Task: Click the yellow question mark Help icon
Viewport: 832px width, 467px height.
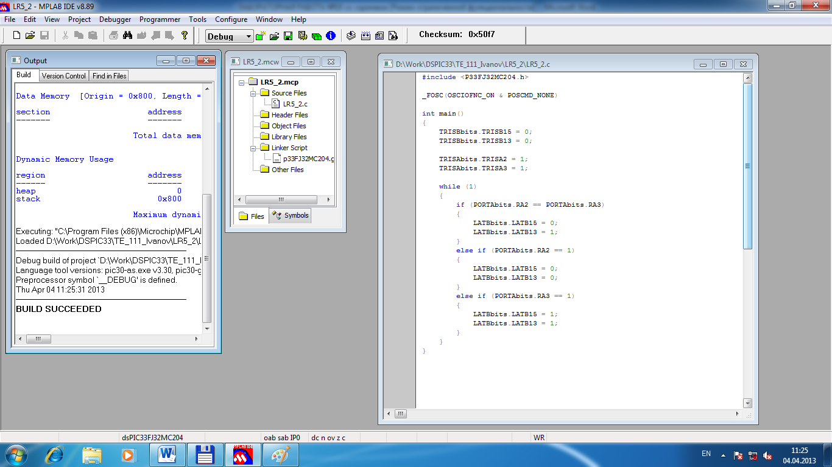Action: point(185,36)
